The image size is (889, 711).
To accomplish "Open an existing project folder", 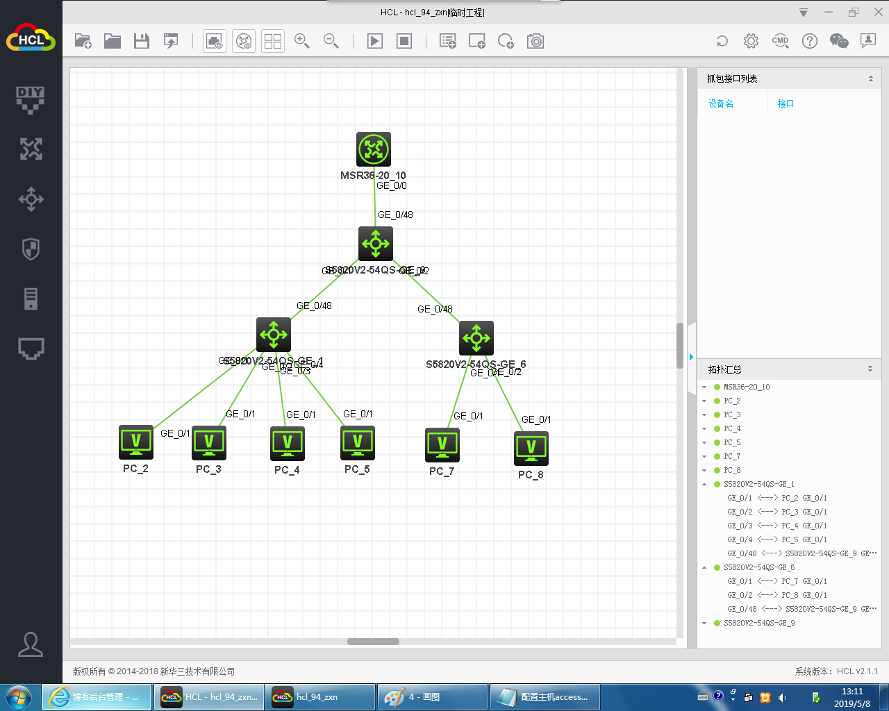I will pos(113,42).
